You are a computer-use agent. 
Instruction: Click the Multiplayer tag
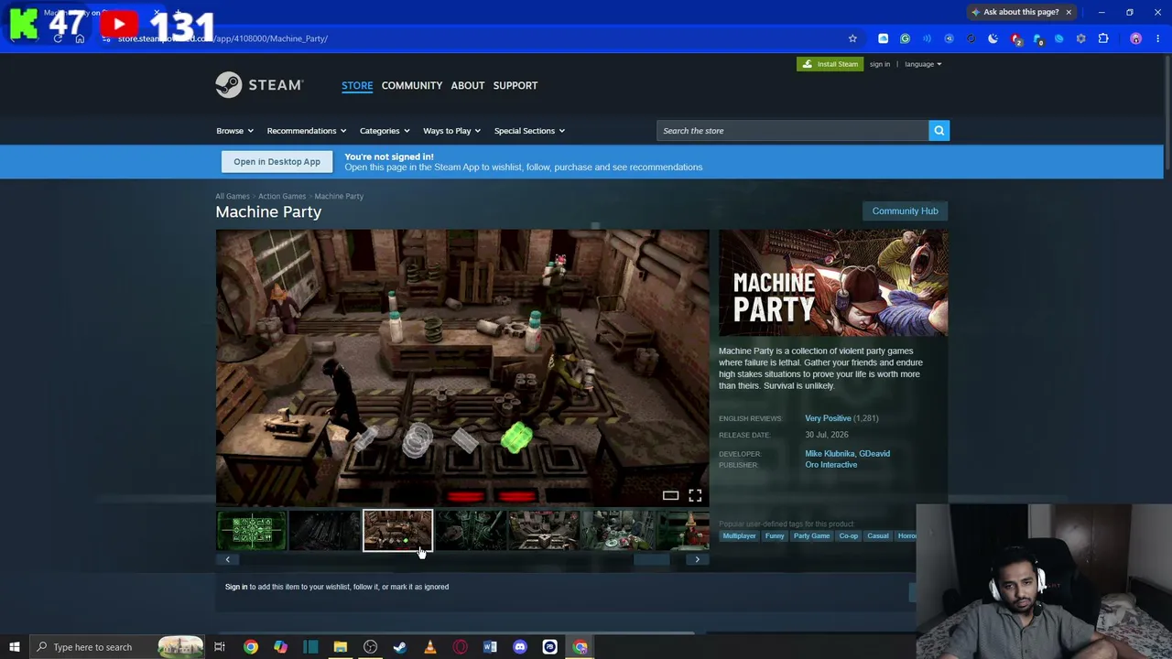[x=740, y=536]
